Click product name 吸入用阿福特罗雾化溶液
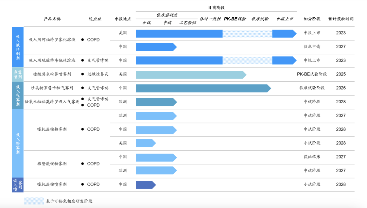Screen dimensions: 367x208 pos(52,40)
